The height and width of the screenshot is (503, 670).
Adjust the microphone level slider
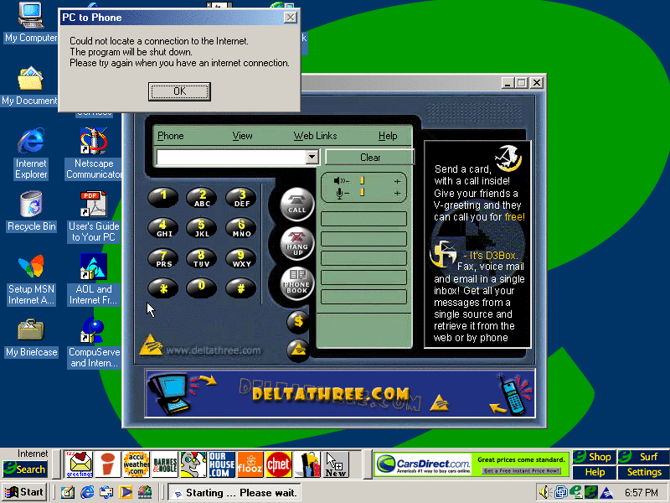coord(363,193)
